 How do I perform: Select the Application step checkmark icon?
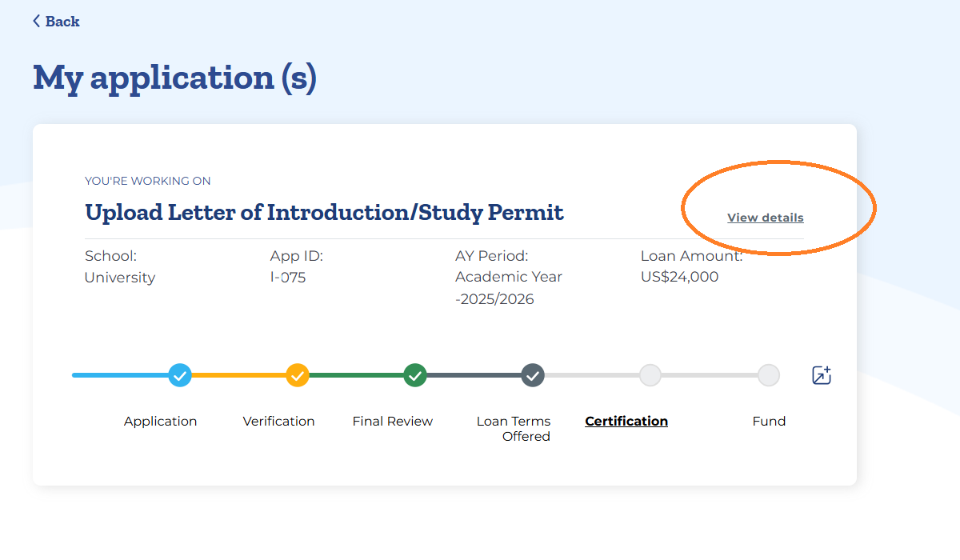pyautogui.click(x=179, y=375)
